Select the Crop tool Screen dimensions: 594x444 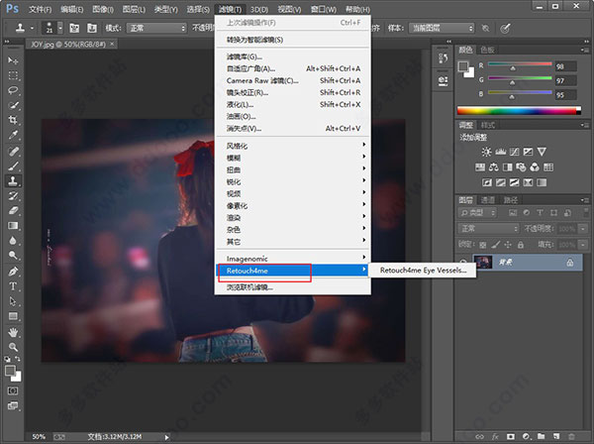point(14,119)
